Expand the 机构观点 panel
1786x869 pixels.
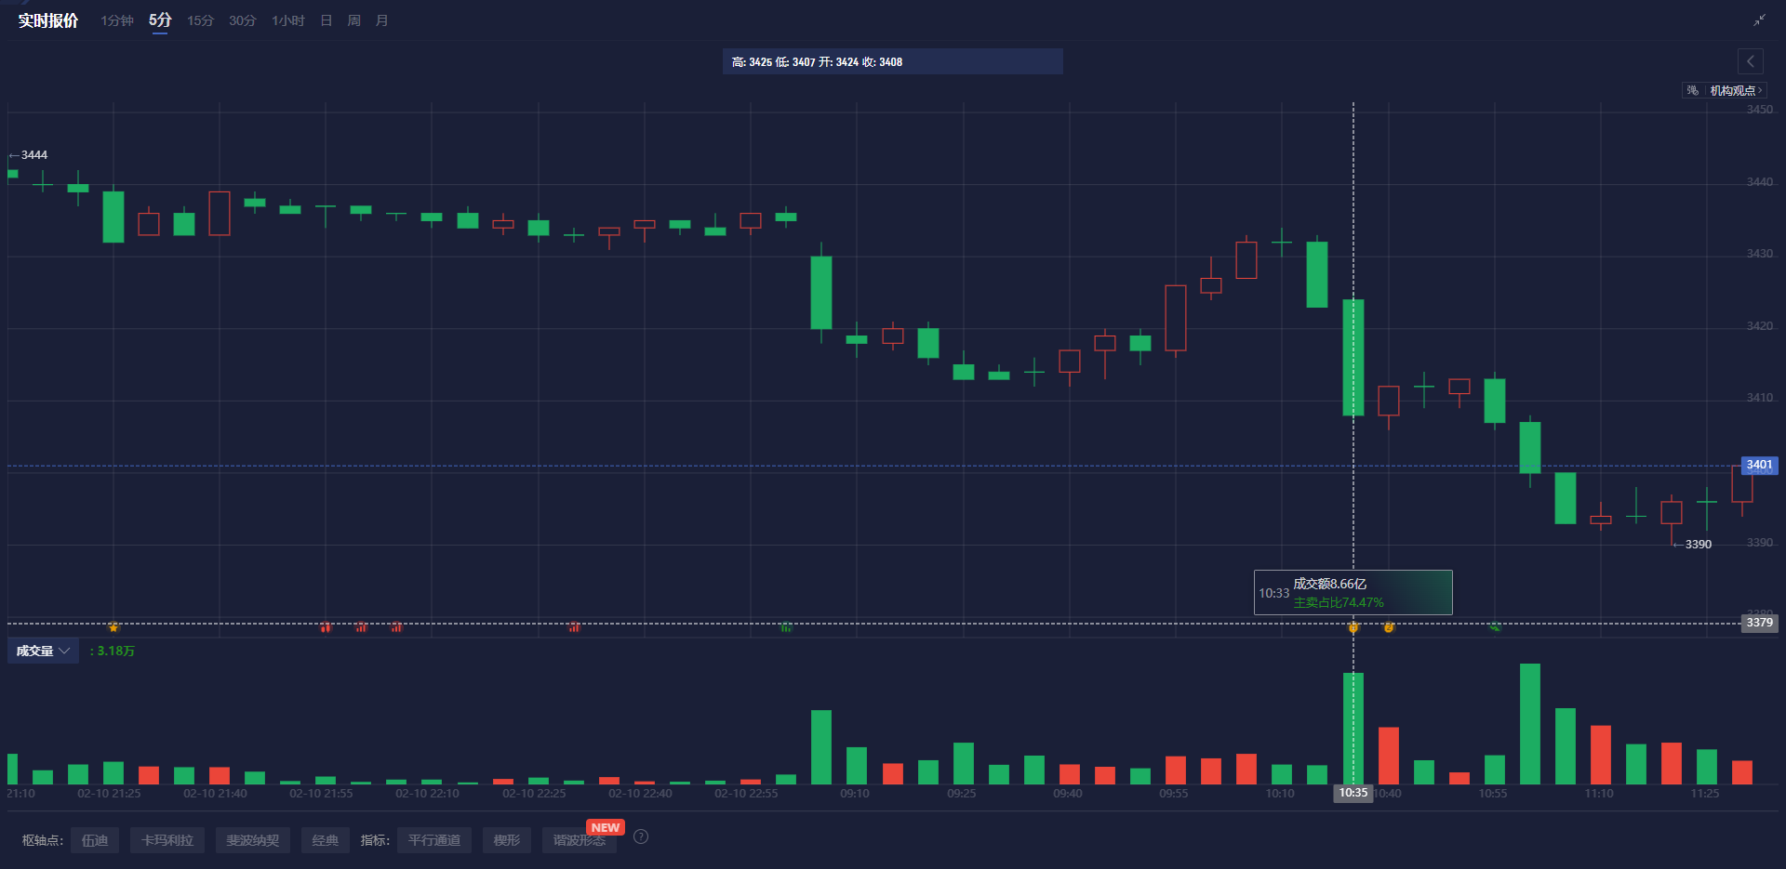(x=1735, y=90)
